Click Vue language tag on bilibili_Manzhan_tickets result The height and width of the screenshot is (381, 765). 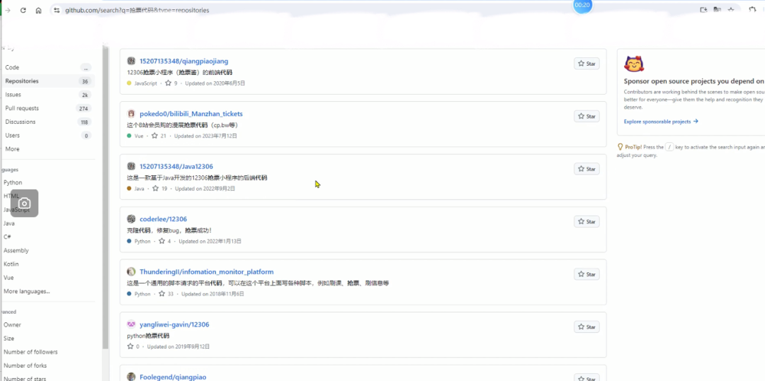pyautogui.click(x=135, y=136)
